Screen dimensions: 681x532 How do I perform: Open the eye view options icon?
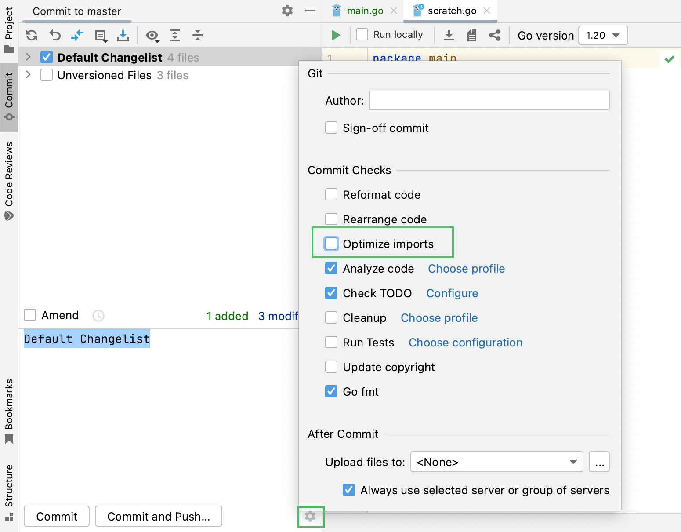pos(152,36)
